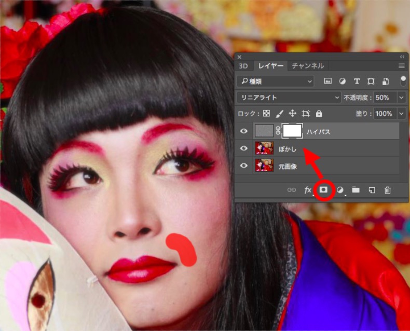Hide the 元画像 layer

coord(244,165)
